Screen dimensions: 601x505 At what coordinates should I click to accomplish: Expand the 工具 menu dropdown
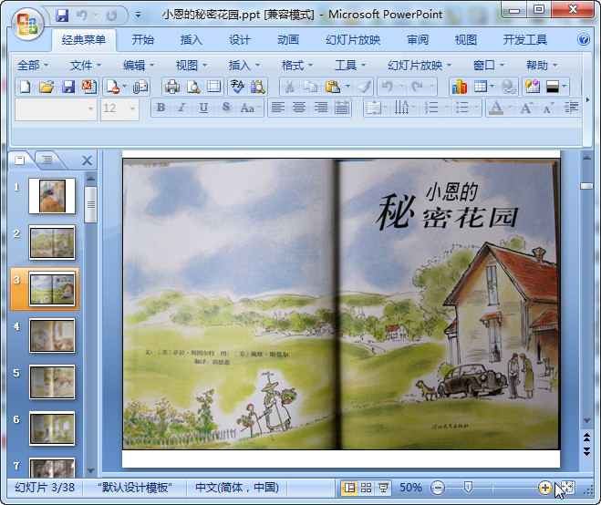350,65
